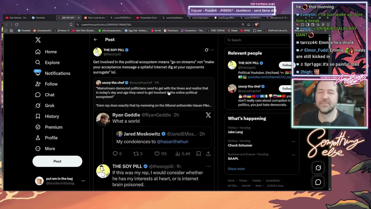Click the Brave Shields lion icon
This screenshot has height=209, width=371.
[x=257, y=25]
